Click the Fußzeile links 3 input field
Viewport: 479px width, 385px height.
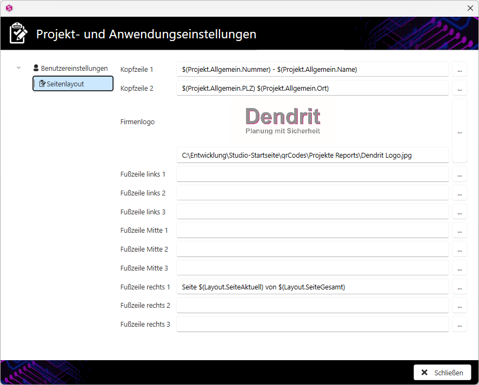point(312,212)
